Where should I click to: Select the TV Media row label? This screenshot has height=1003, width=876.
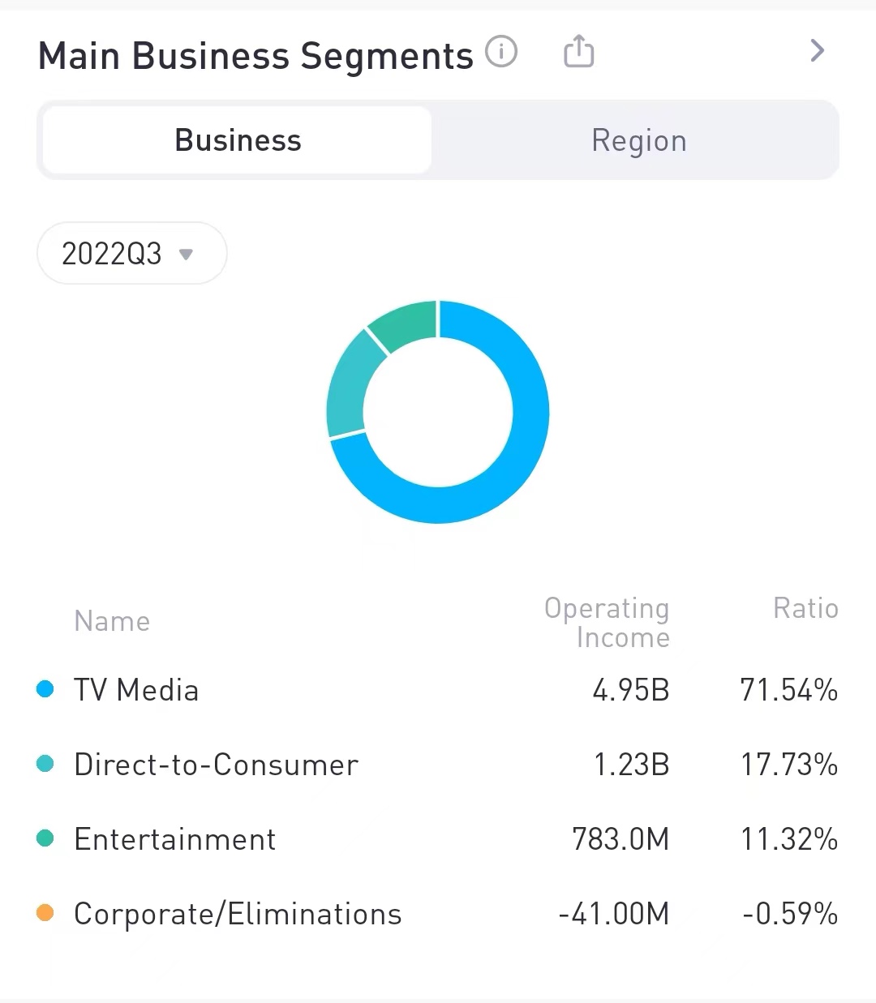coord(136,690)
